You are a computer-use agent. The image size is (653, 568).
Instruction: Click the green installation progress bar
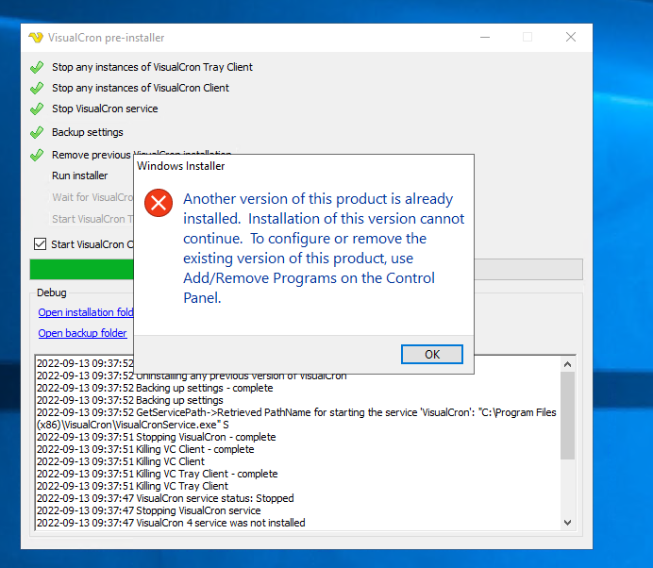[81, 269]
